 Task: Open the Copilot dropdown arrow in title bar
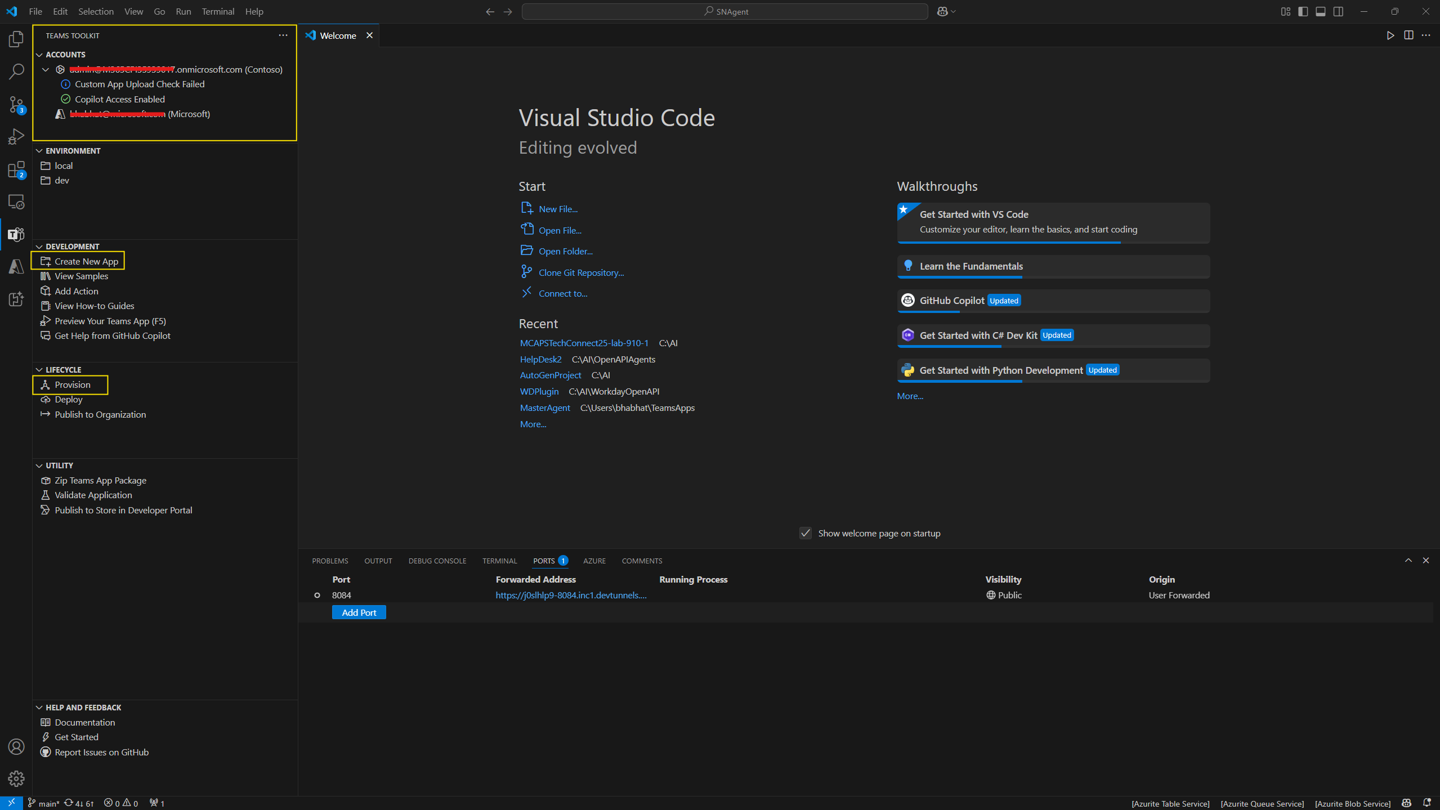tap(953, 11)
